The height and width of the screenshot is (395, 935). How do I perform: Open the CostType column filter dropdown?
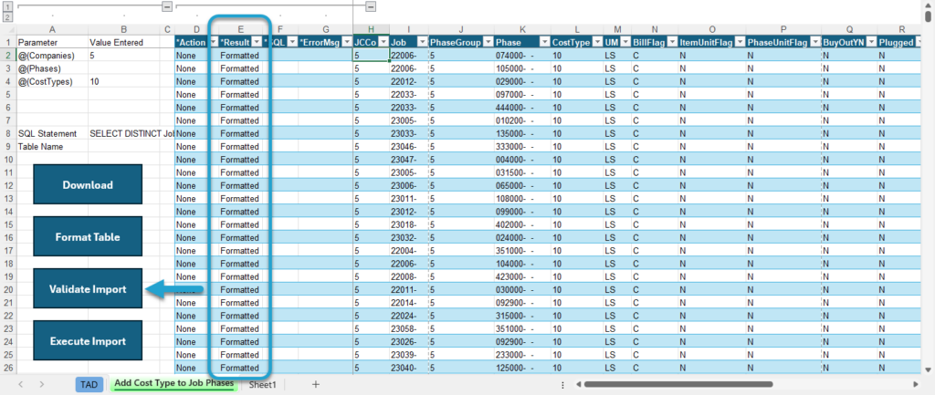[597, 42]
